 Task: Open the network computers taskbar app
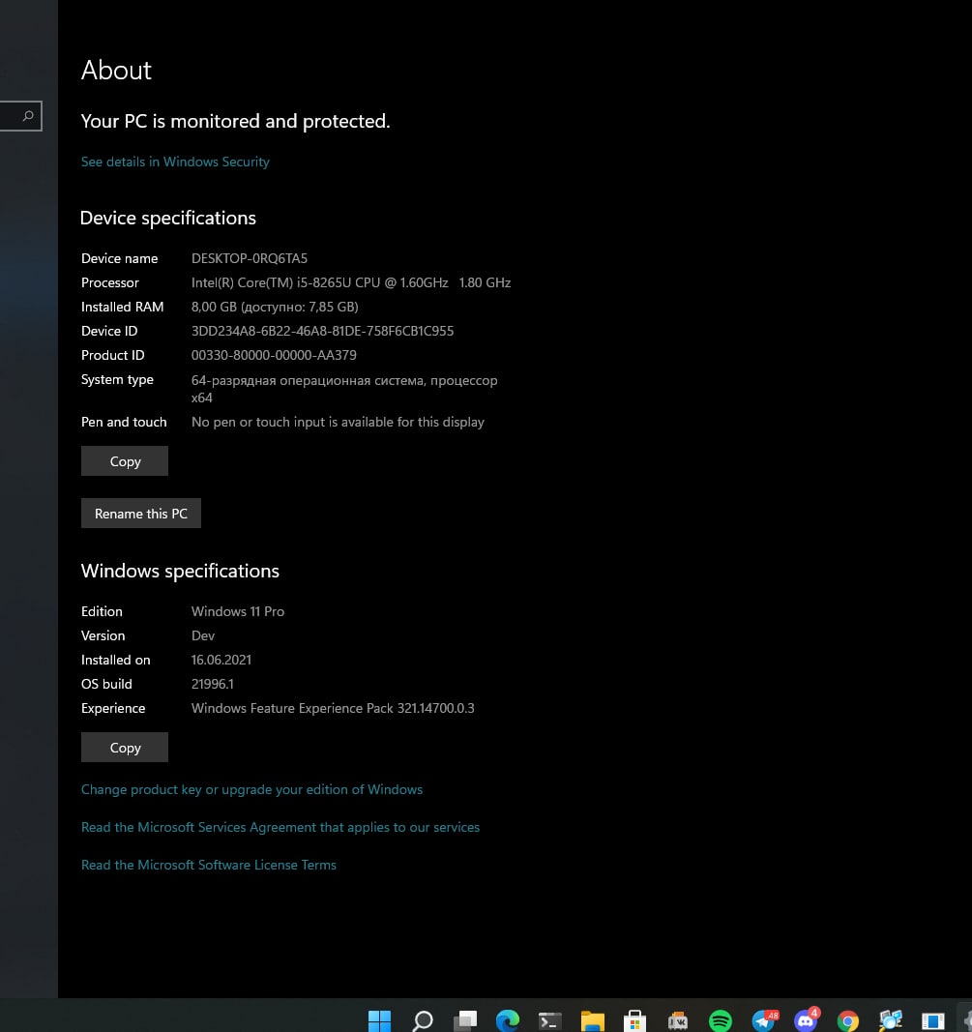pyautogui.click(x=891, y=1020)
